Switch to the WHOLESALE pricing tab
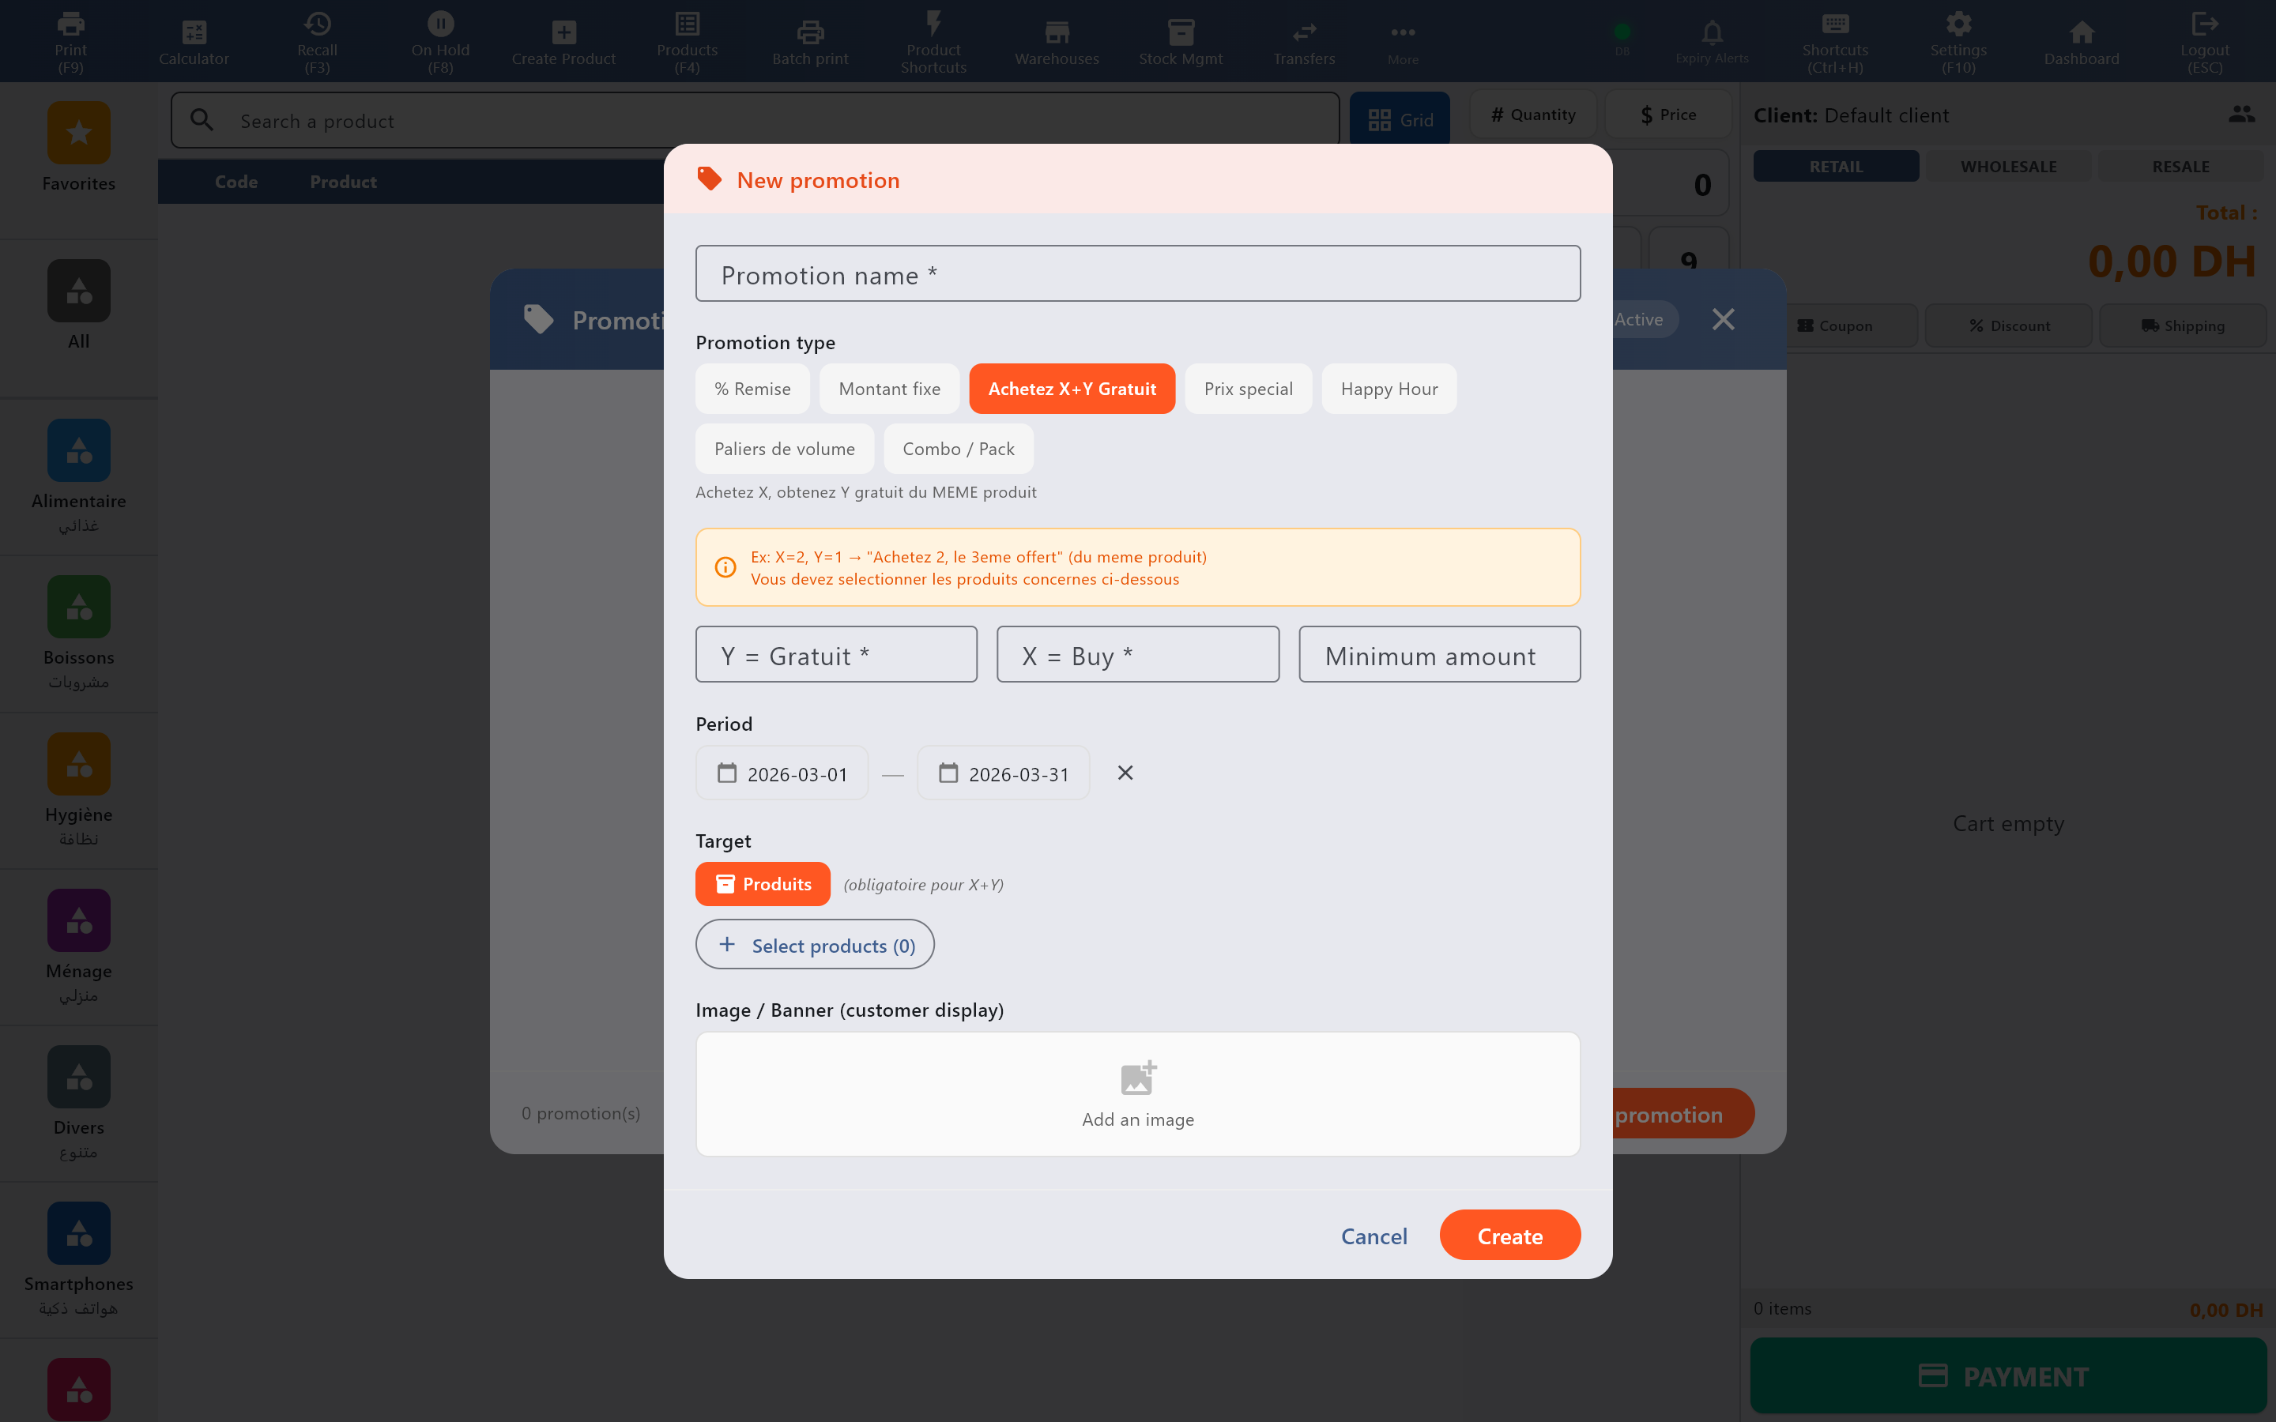 coord(2008,167)
